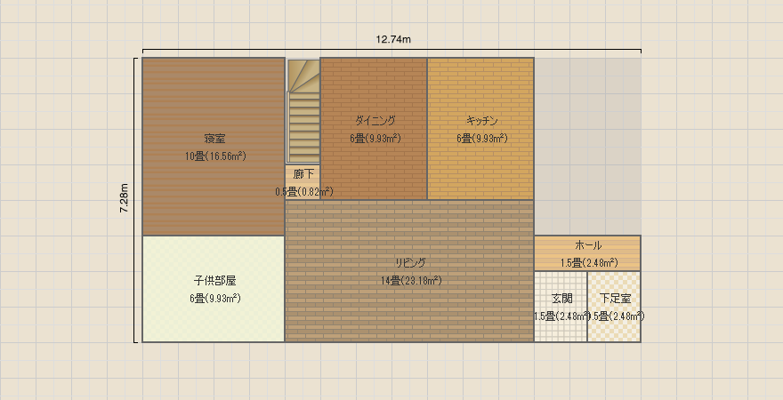
Task: Select the キッチン kitchen room
Action: [x=480, y=129]
